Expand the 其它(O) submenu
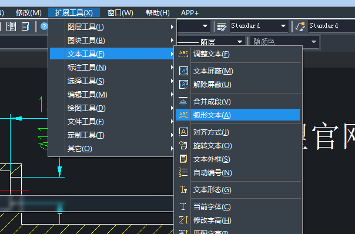 (112, 149)
